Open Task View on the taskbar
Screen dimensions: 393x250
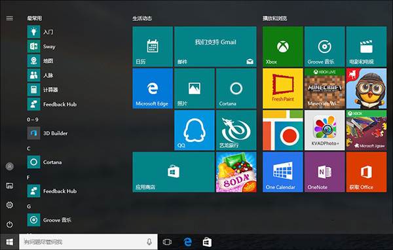pyautogui.click(x=167, y=242)
